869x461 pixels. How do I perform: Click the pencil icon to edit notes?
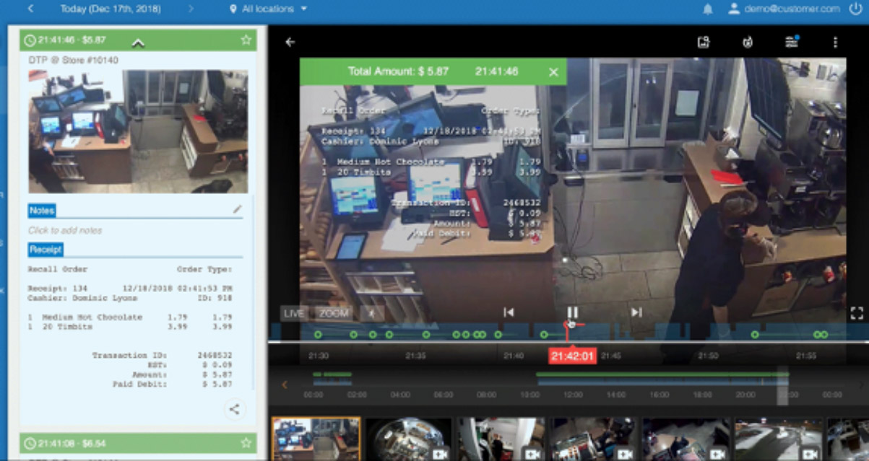pos(237,209)
